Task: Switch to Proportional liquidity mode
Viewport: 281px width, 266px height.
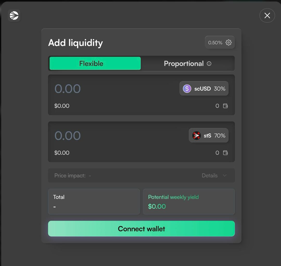Action: coord(184,64)
